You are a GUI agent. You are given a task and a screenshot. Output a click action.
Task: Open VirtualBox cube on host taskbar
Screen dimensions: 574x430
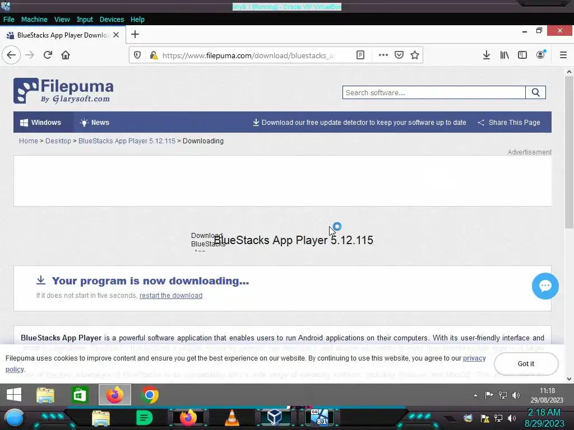pyautogui.click(x=274, y=418)
